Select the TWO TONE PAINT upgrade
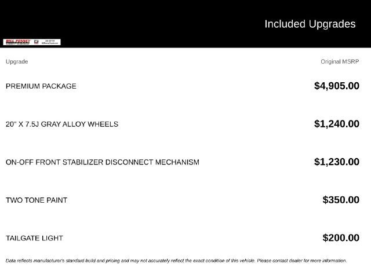Image resolution: width=371 pixels, height=278 pixels. (x=37, y=200)
